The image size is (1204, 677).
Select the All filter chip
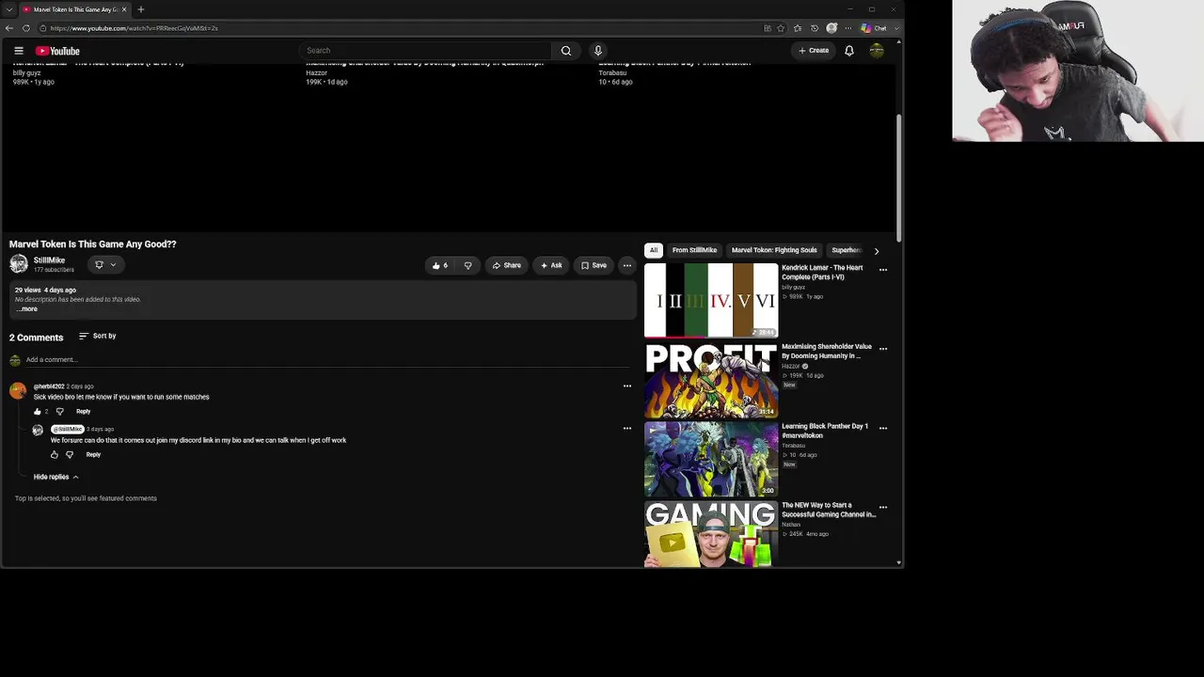(x=654, y=250)
